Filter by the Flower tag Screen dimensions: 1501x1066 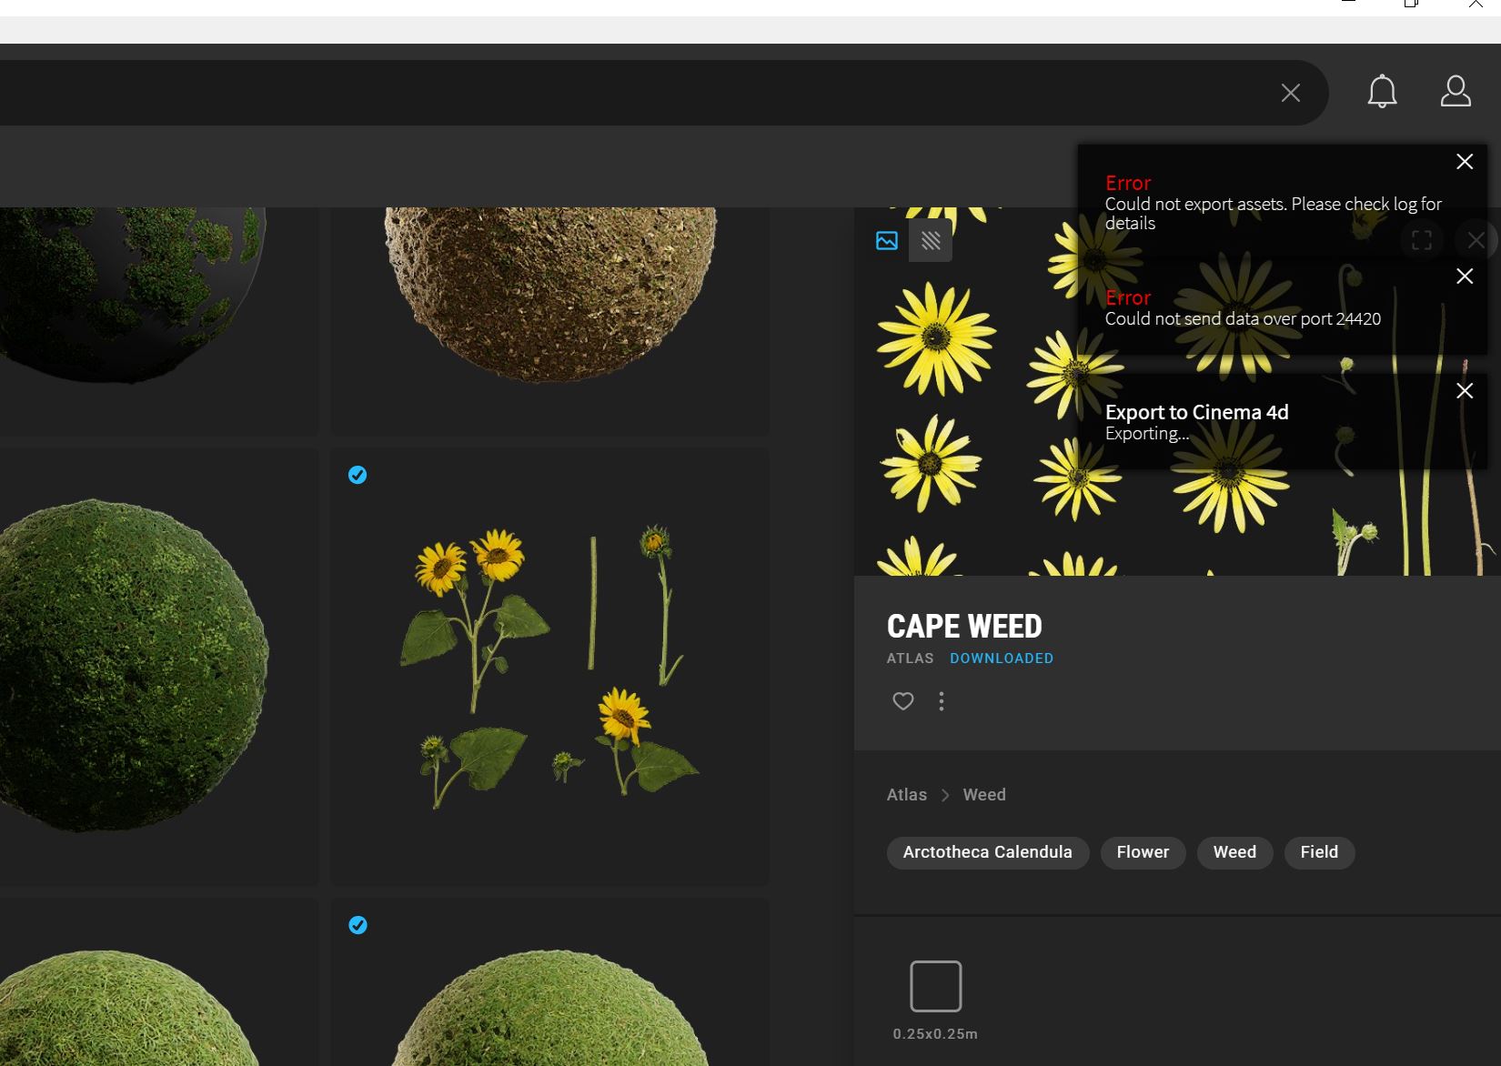1143,852
